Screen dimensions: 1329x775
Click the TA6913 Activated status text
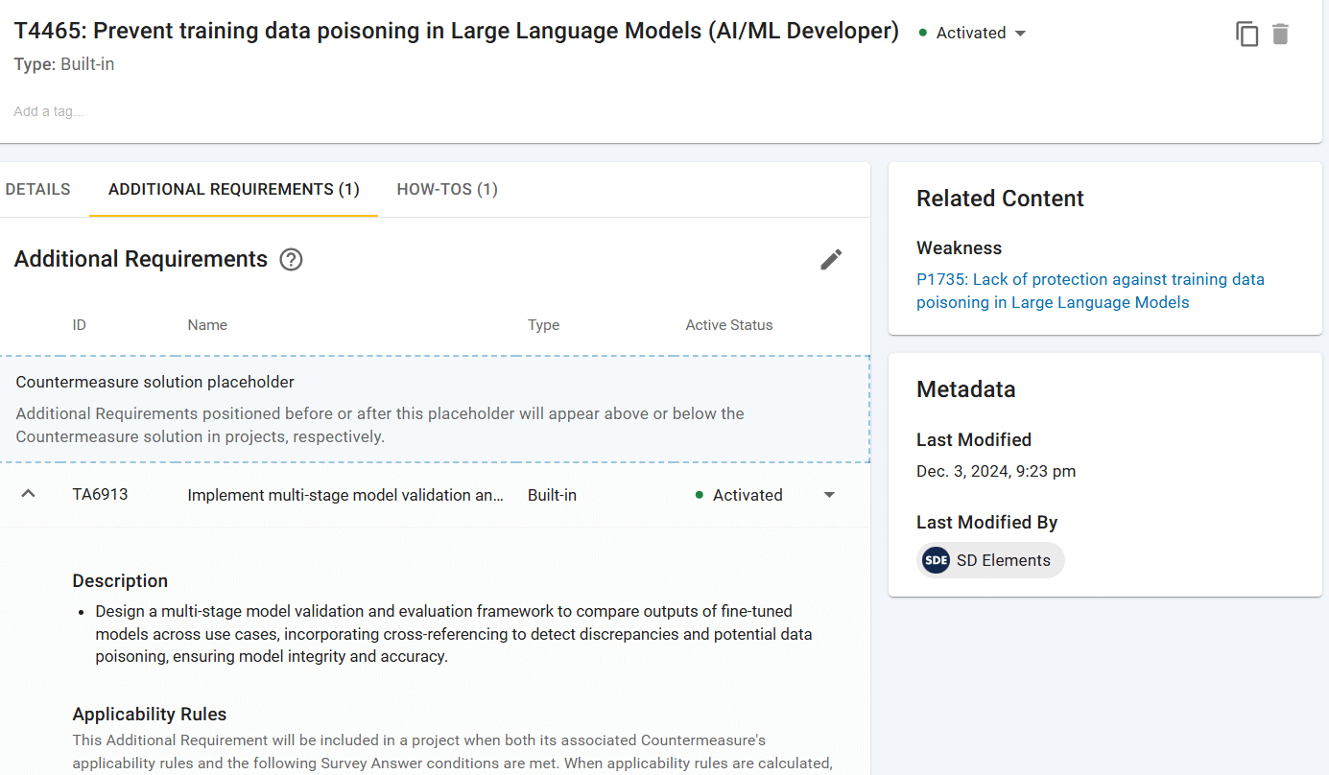[x=748, y=495]
